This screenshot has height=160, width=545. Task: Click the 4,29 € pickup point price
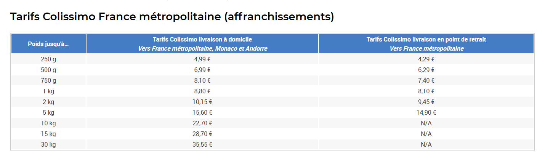tap(426, 59)
